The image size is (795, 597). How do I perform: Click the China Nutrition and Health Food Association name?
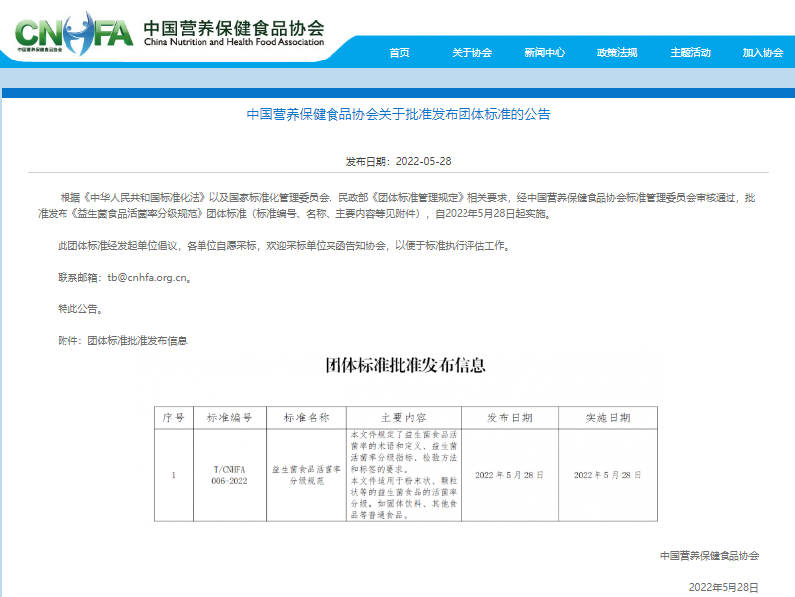(233, 33)
